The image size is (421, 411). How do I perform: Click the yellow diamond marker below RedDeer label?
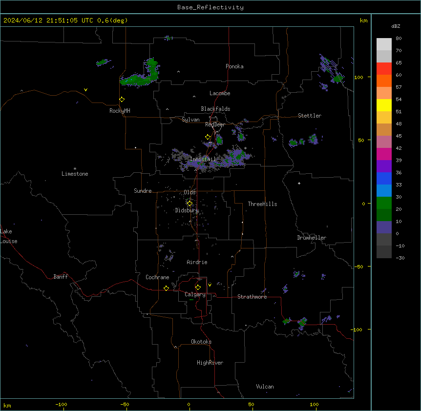(x=208, y=137)
